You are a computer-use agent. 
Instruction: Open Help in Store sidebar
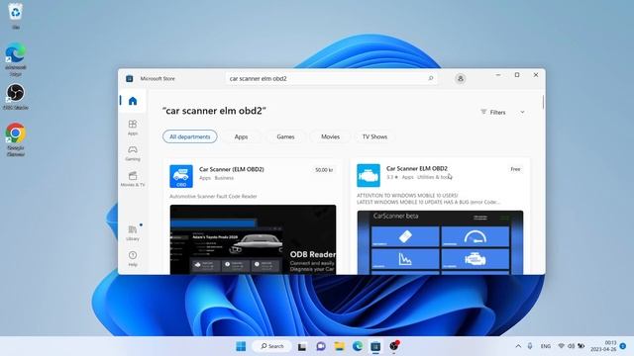[x=133, y=259]
